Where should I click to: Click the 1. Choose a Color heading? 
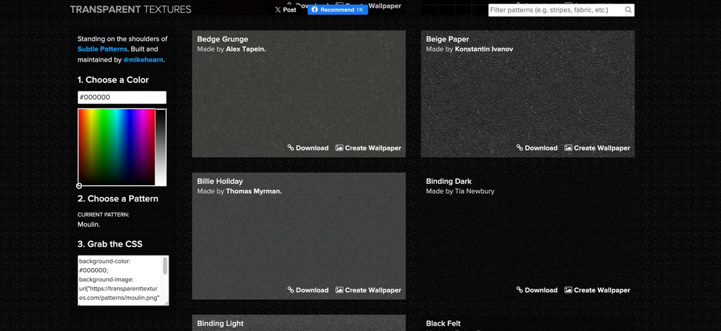click(113, 80)
